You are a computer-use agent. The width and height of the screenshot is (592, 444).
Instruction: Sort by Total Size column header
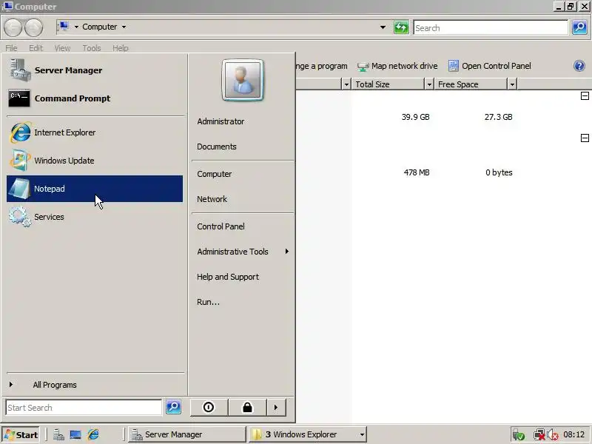388,84
